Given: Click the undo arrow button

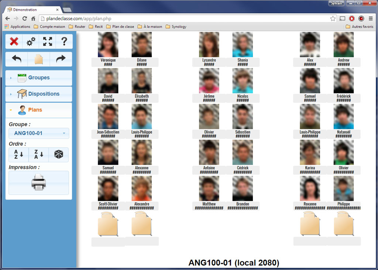Looking at the screenshot, I should [17, 59].
